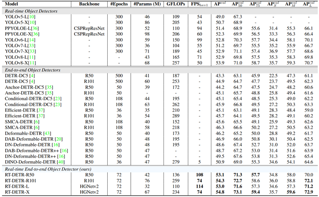319x197 pixels.
Task: Click the APL val column header
Action: coord(309,4)
